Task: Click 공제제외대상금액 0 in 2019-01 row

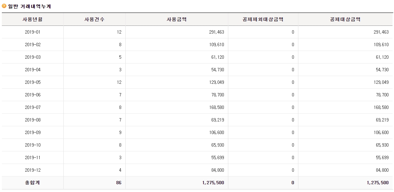Action: [293, 32]
